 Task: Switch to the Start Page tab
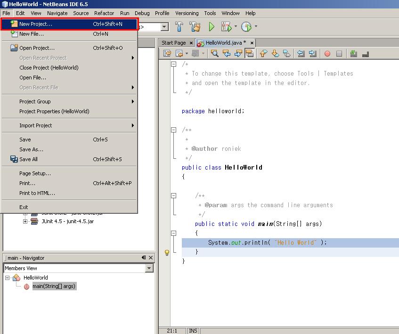click(x=174, y=43)
